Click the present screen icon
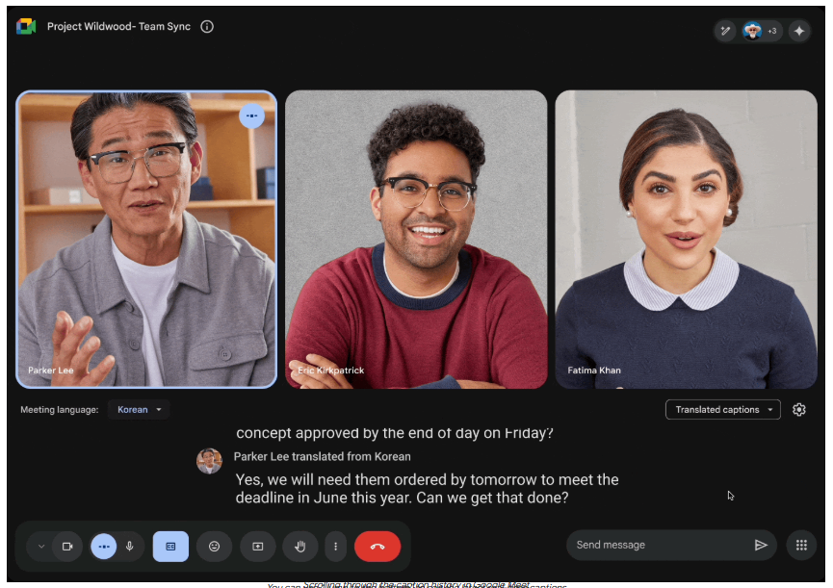The height and width of the screenshot is (588, 833). (257, 547)
